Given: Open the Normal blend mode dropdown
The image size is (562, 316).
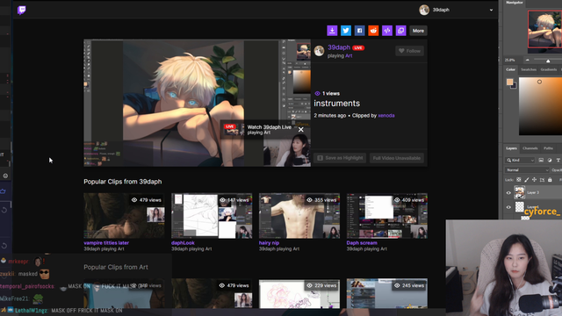Looking at the screenshot, I should pyautogui.click(x=527, y=169).
